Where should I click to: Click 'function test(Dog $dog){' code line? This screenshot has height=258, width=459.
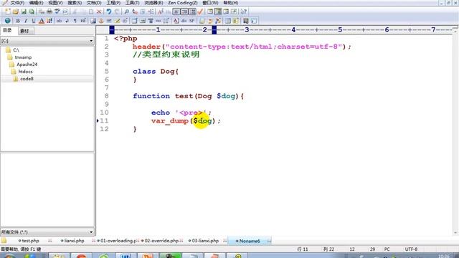[188, 96]
